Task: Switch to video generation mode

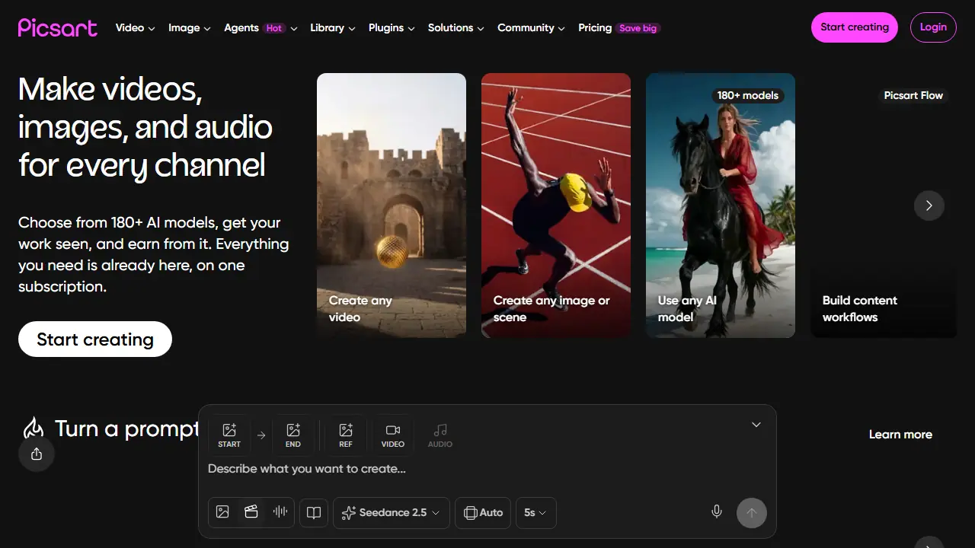Action: (x=251, y=512)
